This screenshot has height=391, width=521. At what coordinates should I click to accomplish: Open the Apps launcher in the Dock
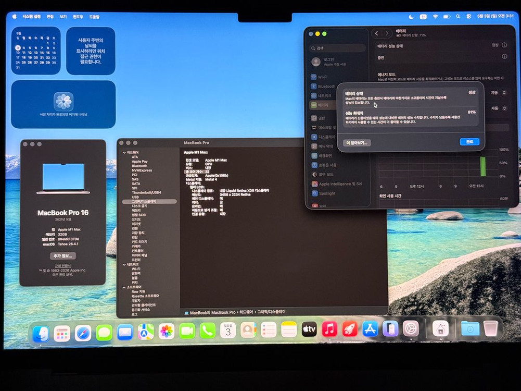tap(62, 333)
